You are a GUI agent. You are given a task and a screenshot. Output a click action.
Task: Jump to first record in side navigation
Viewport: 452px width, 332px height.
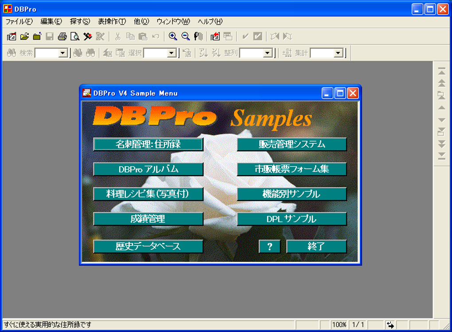(x=442, y=71)
